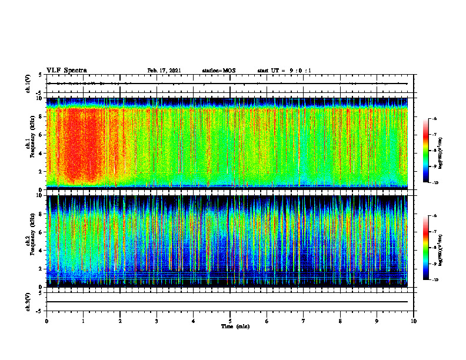Click the "station=MOS" label

219,71
